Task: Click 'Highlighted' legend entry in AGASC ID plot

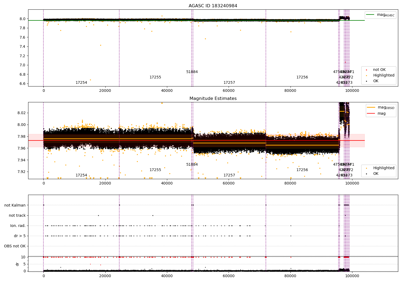Action: click(380, 75)
